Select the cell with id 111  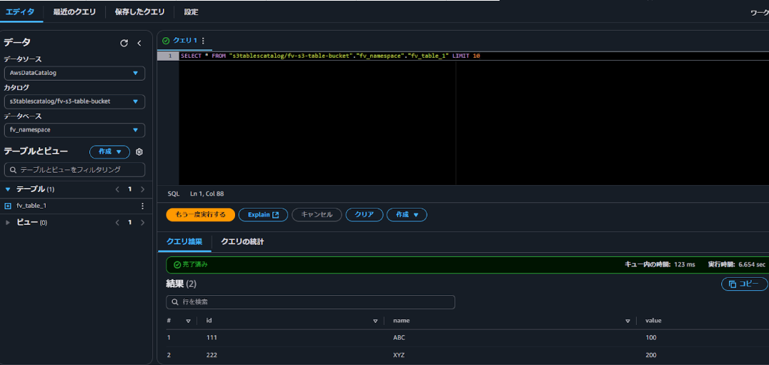[212, 338]
